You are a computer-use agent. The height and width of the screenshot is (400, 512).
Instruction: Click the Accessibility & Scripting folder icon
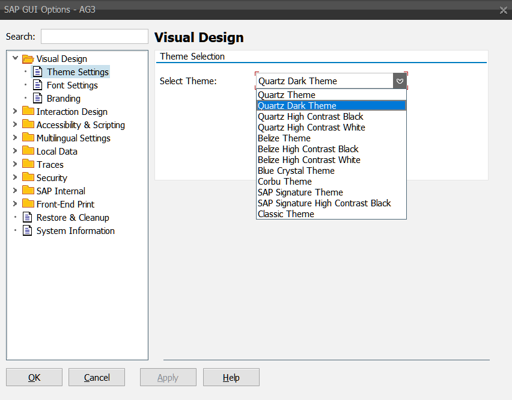click(x=28, y=124)
